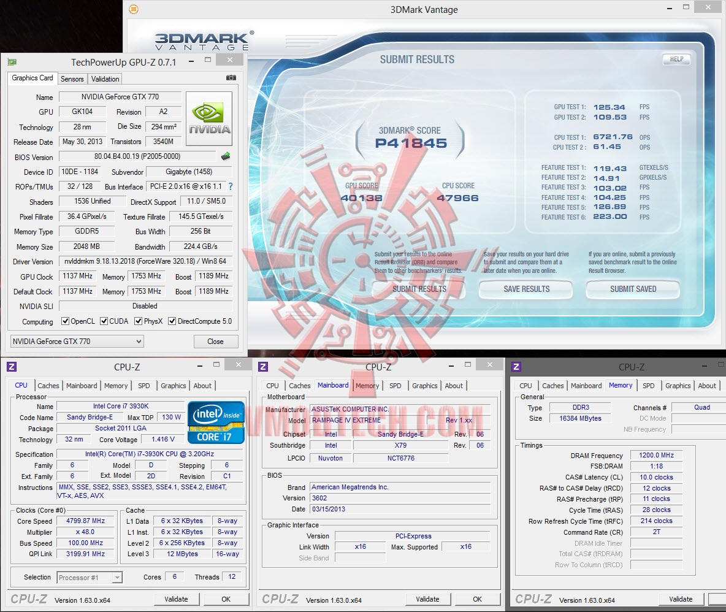Open SPD tab in the Memory CPU-Z window
This screenshot has width=726, height=612.
649,385
